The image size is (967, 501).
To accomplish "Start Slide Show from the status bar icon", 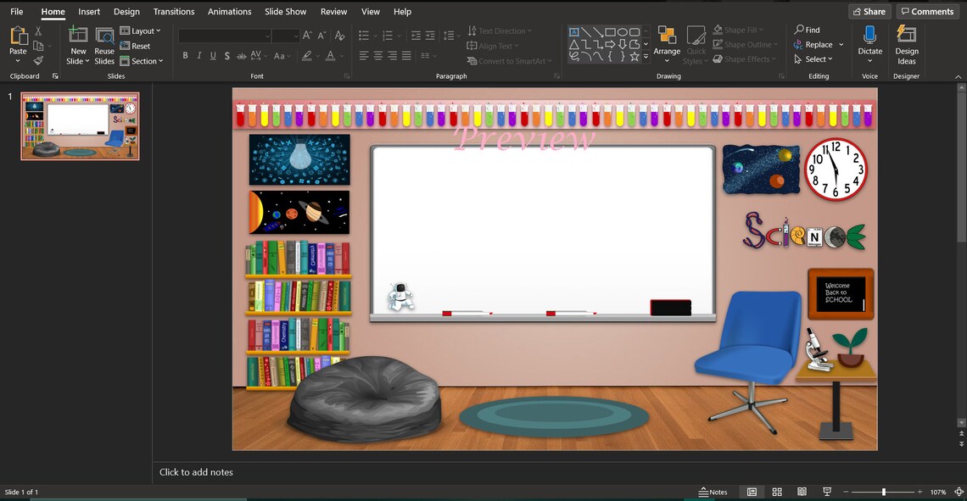I will (826, 492).
